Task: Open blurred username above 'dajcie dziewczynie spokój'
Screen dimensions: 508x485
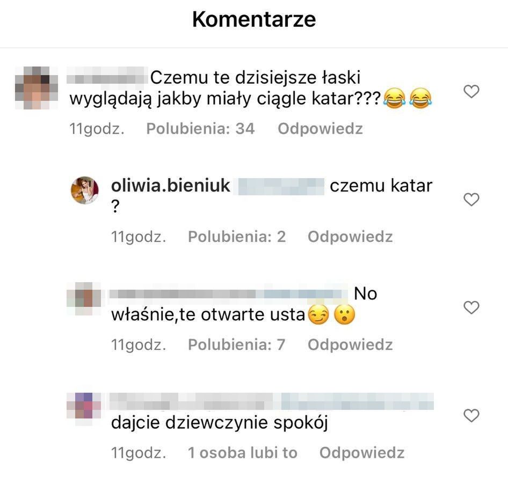Action: [272, 401]
